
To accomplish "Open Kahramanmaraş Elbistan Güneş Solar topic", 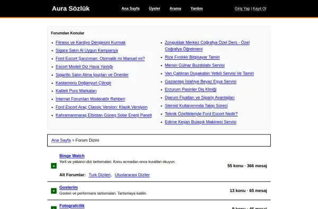I will pos(104,115).
